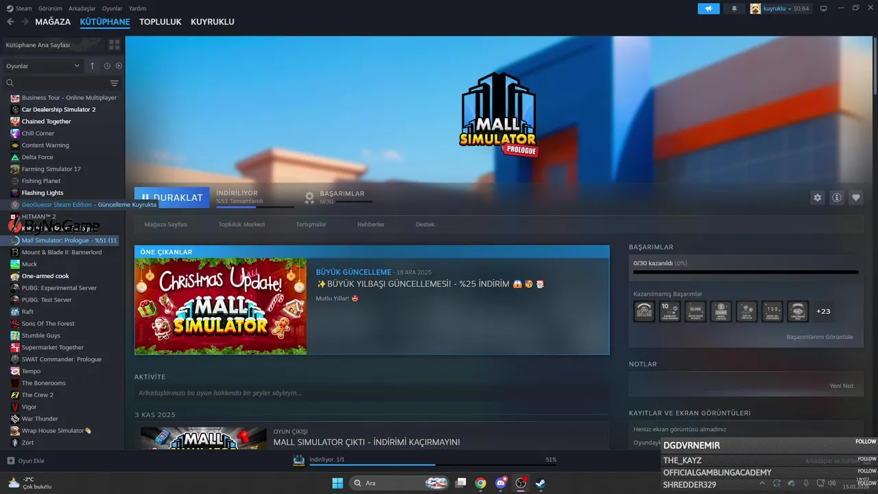878x494 pixels.
Task: Select Mount & Blade II: Bannerlord
Action: [62, 252]
